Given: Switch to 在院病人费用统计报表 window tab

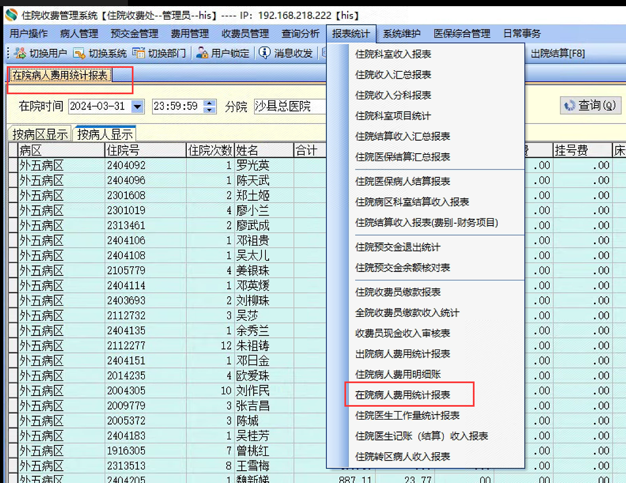Looking at the screenshot, I should tap(60, 75).
